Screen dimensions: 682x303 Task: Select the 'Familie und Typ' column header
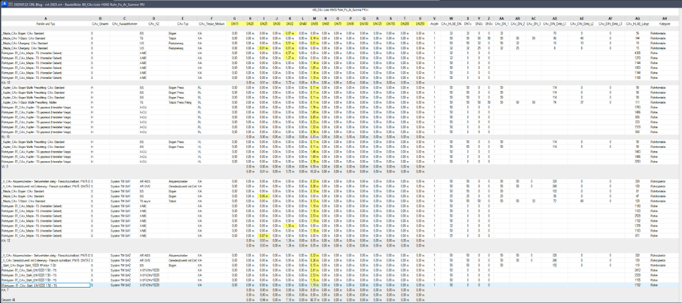pos(45,25)
